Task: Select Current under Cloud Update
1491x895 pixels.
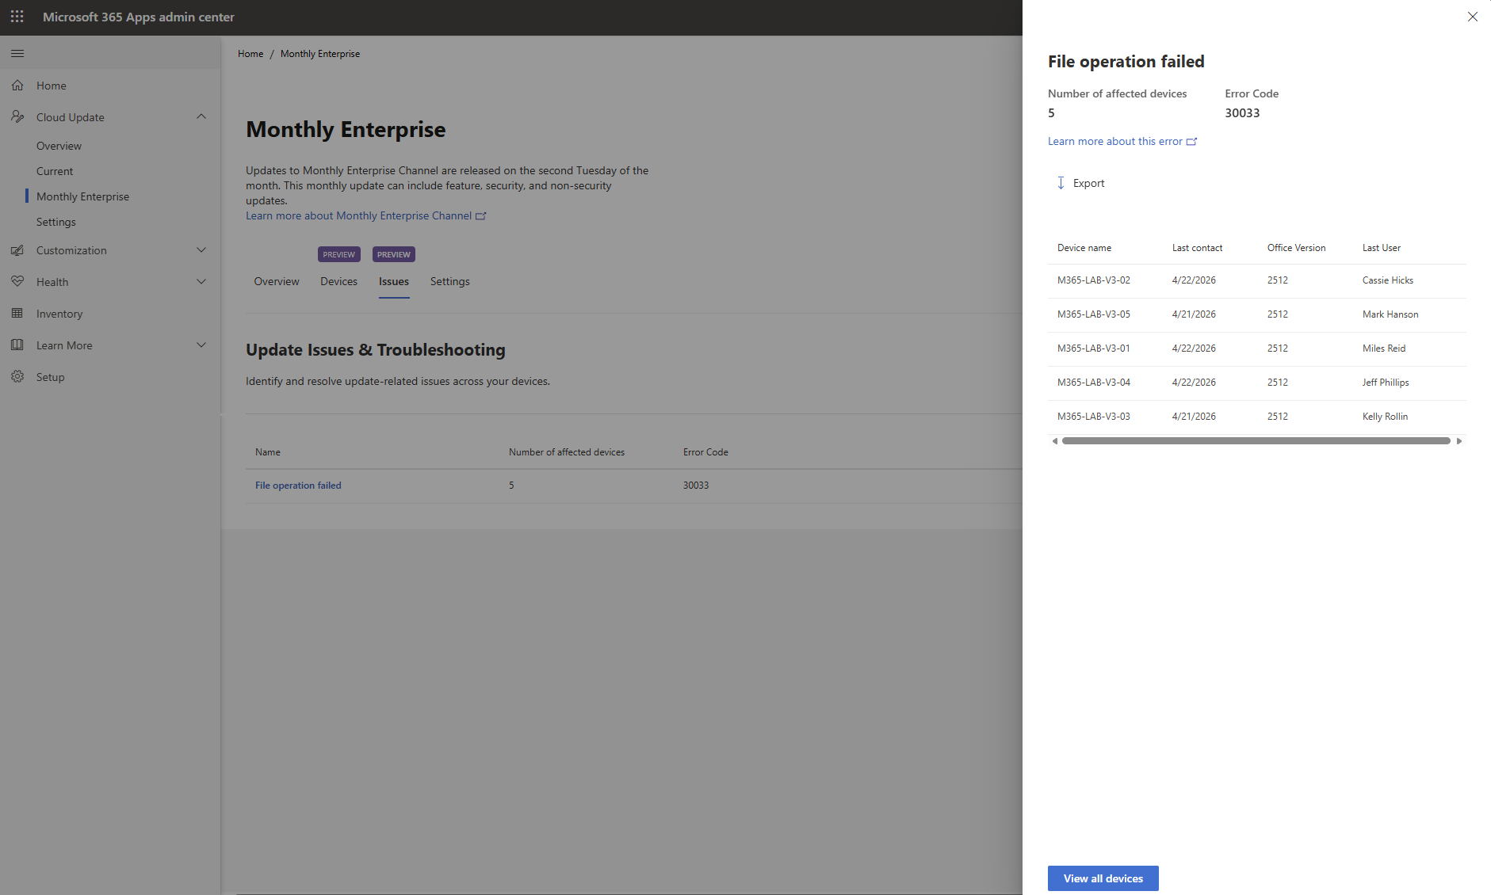Action: (x=55, y=170)
